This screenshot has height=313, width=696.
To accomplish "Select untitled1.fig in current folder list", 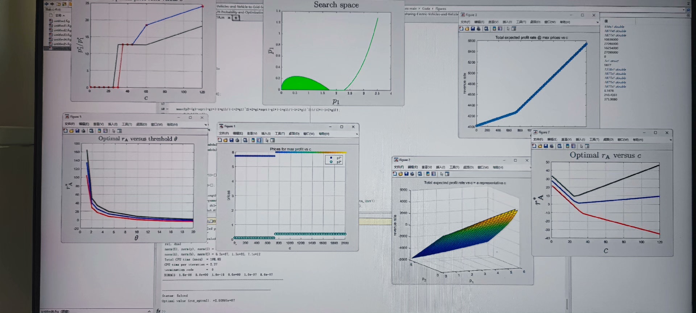I will point(60,26).
